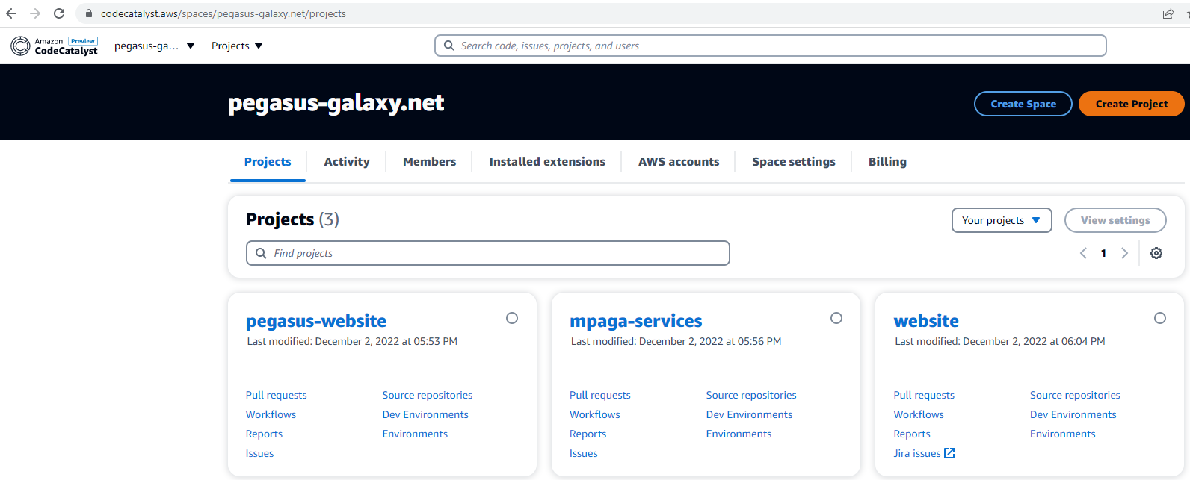Open Environments for mpaga-services
The height and width of the screenshot is (480, 1190).
[x=739, y=434]
